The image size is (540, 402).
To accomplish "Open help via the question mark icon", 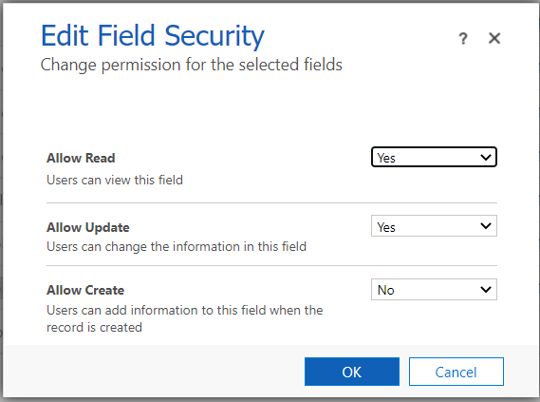I will 463,38.
